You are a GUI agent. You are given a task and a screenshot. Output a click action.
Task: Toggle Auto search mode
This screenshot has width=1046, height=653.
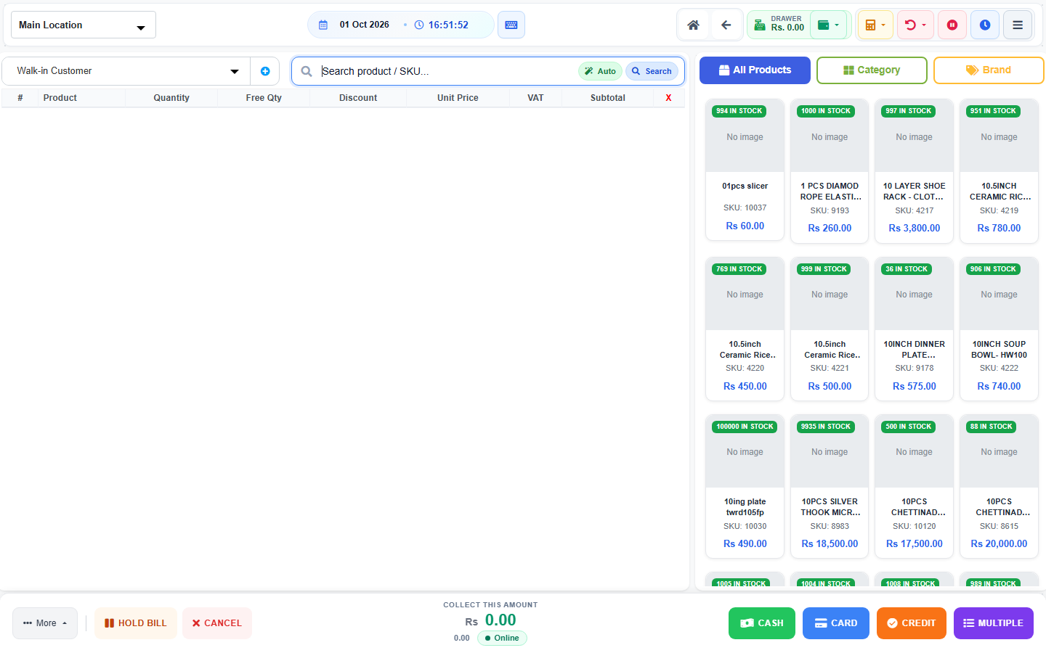(x=600, y=71)
